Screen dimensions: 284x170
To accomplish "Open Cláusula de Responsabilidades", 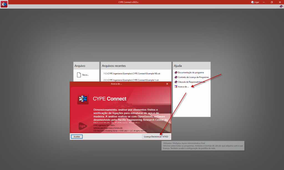I will (x=191, y=82).
